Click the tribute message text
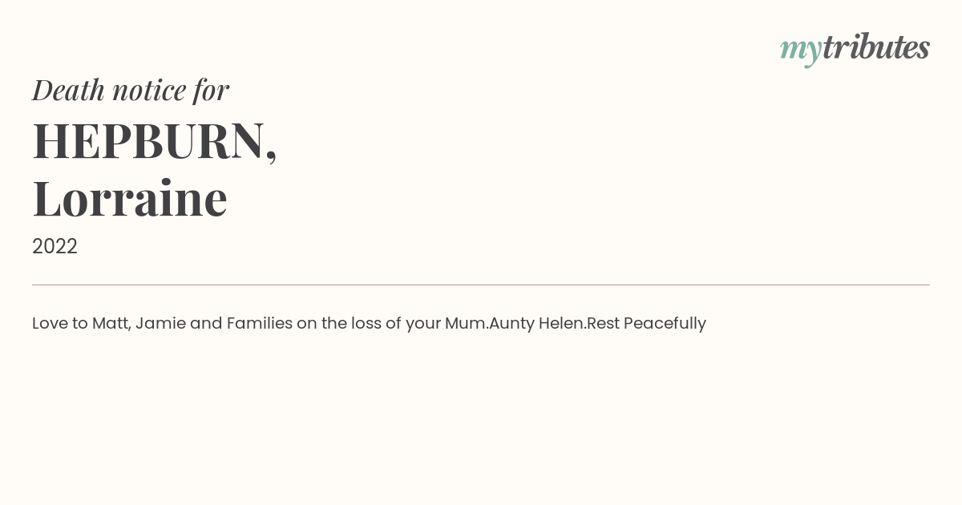The width and height of the screenshot is (962, 505). point(369,324)
